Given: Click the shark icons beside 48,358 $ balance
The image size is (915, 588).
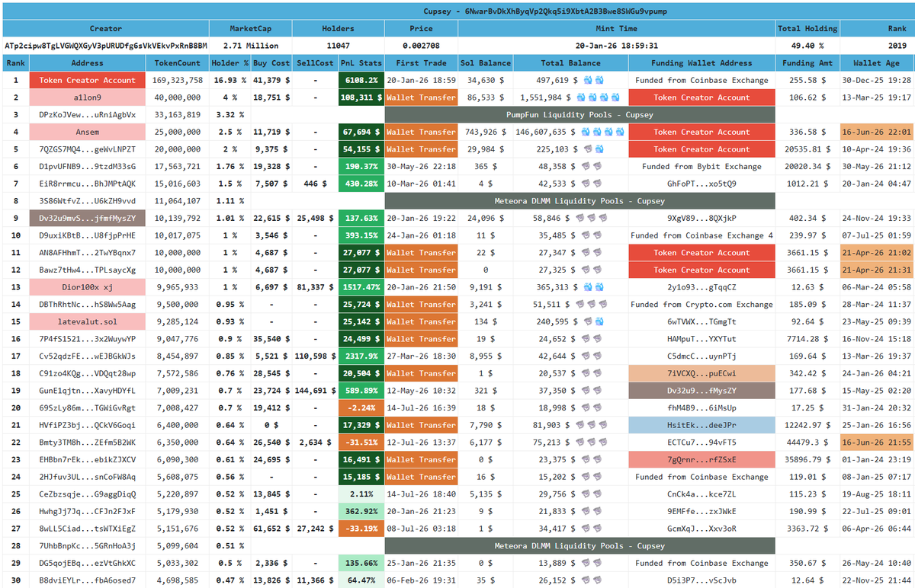Looking at the screenshot, I should point(593,166).
